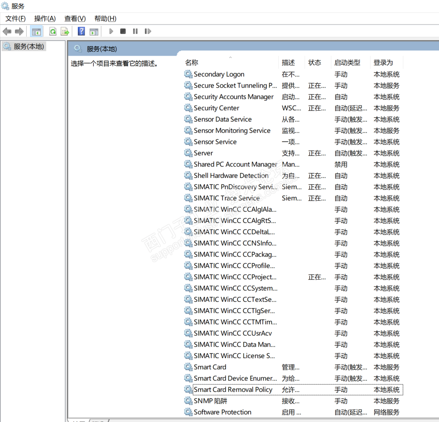Select Secure Socket Tunneling P... service
The height and width of the screenshot is (422, 439).
293,85
